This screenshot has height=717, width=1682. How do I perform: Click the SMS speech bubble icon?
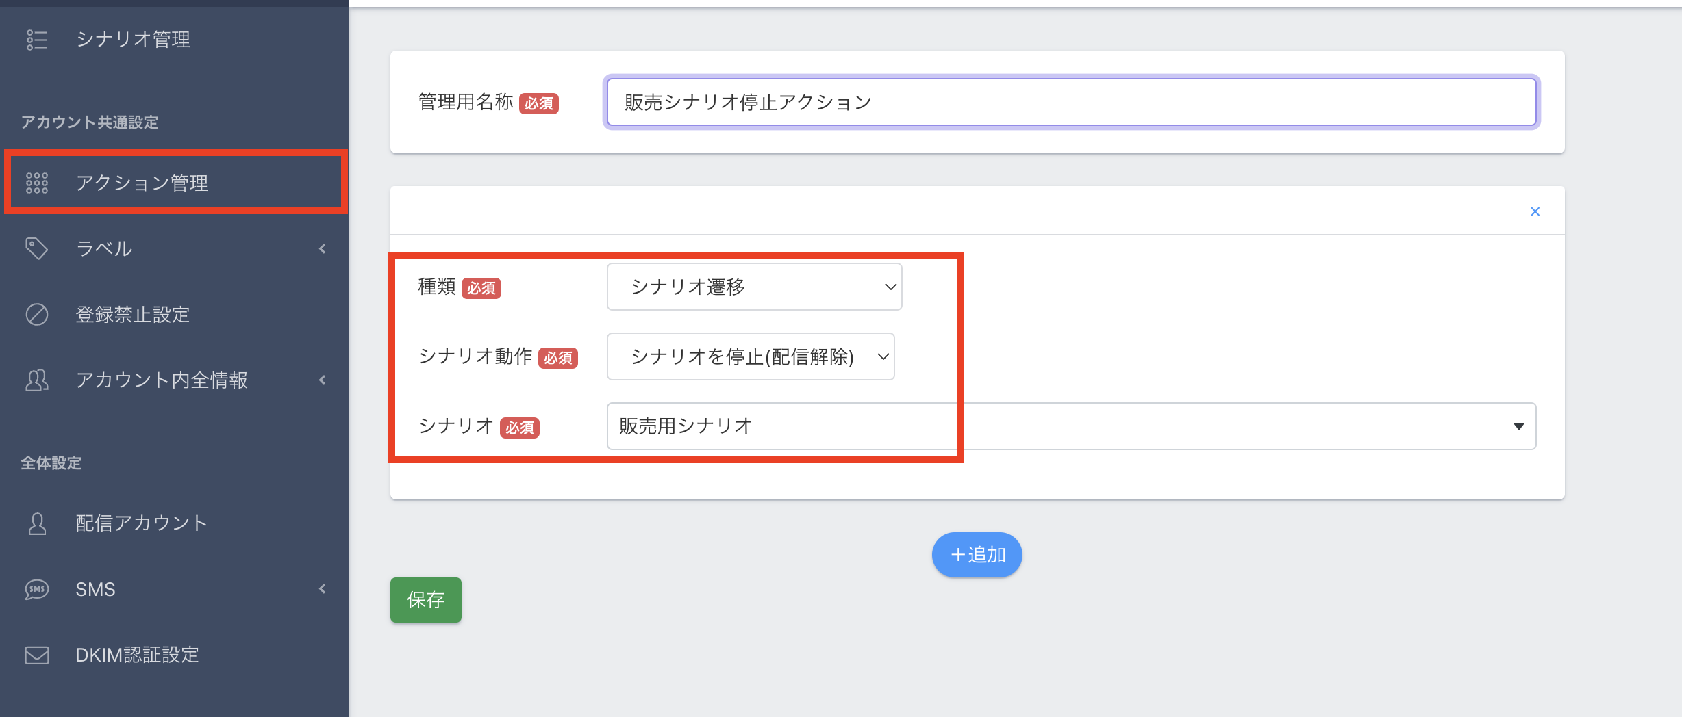pyautogui.click(x=37, y=589)
